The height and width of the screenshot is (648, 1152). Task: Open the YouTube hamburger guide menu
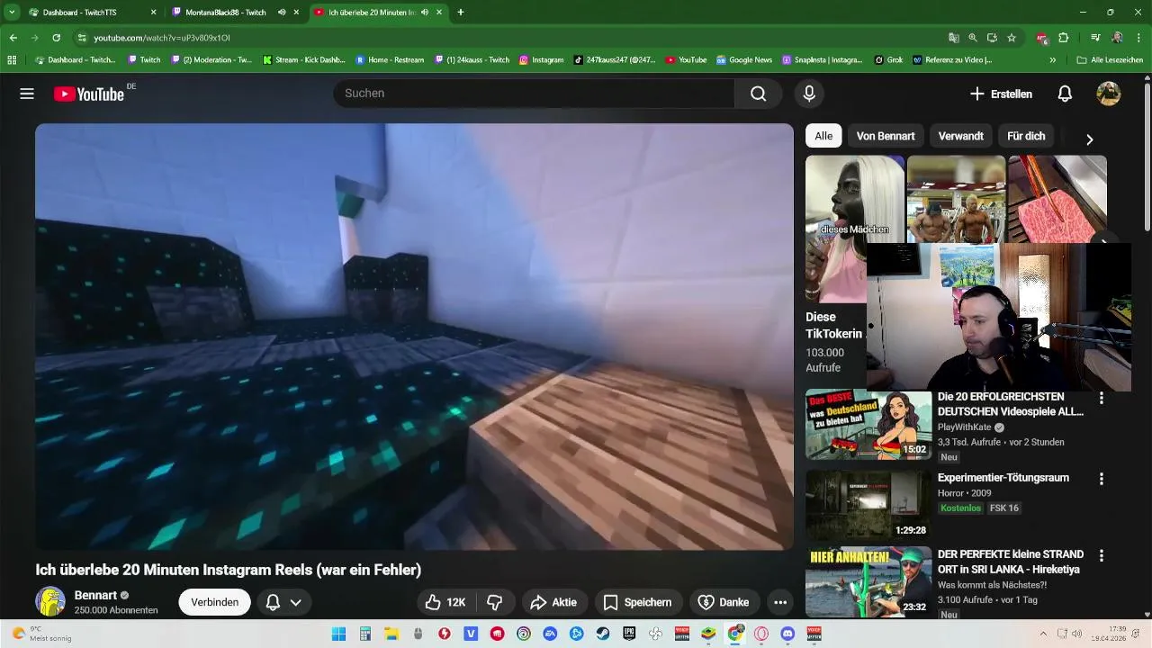tap(27, 94)
